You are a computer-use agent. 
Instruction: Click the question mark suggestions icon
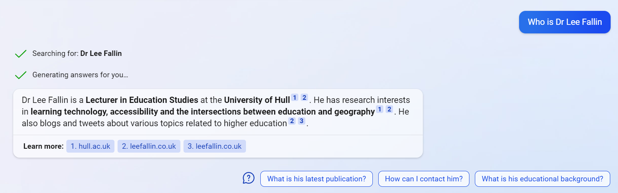click(248, 178)
